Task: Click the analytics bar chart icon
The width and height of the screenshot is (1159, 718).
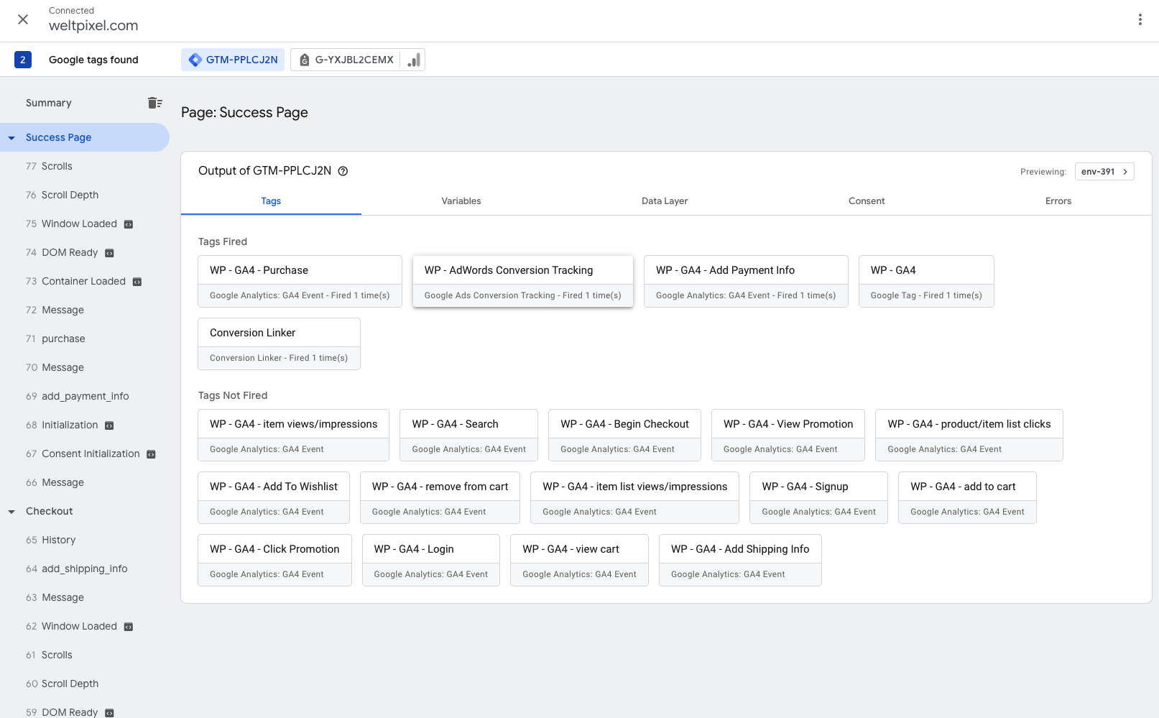Action: (414, 60)
